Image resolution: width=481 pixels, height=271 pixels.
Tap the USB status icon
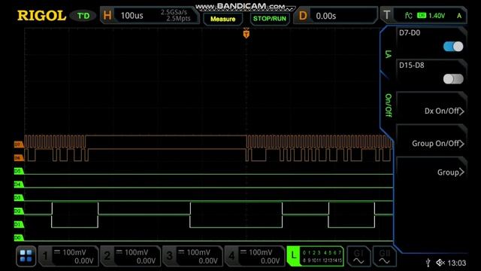428,263
